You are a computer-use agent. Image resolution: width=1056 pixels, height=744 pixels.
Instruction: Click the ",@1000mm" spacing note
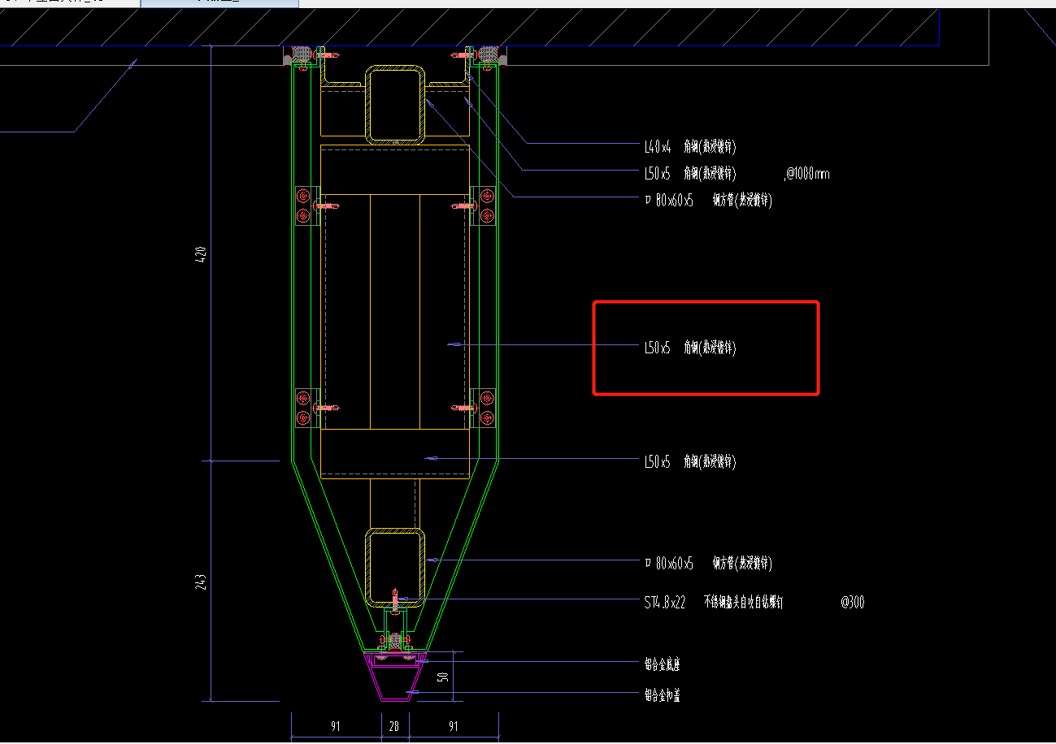pos(806,174)
